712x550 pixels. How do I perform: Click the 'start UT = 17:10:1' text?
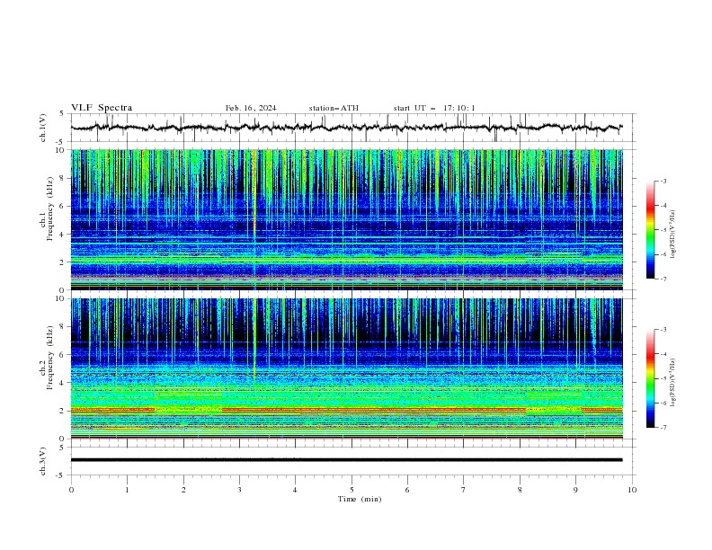pyautogui.click(x=434, y=108)
